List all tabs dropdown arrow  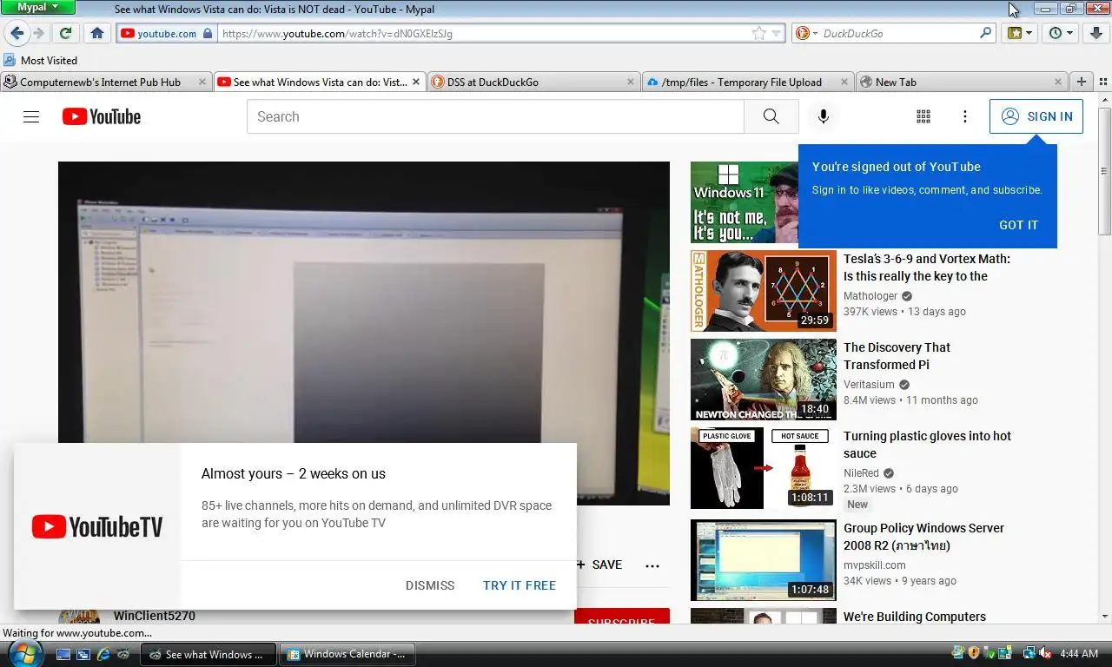coord(1102,82)
